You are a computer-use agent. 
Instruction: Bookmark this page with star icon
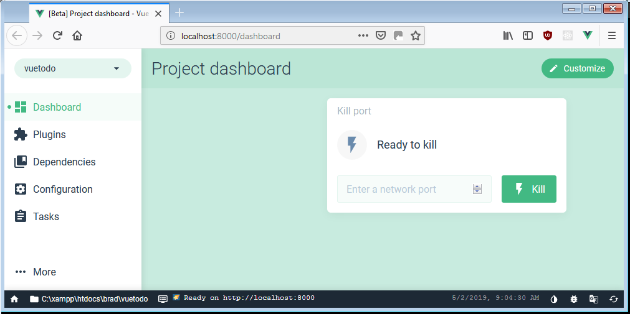coord(416,35)
